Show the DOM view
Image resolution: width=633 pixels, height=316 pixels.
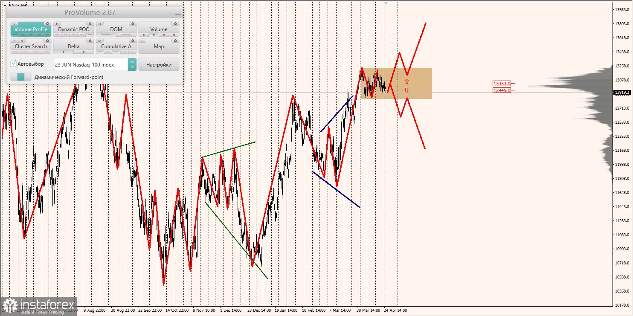(x=116, y=29)
